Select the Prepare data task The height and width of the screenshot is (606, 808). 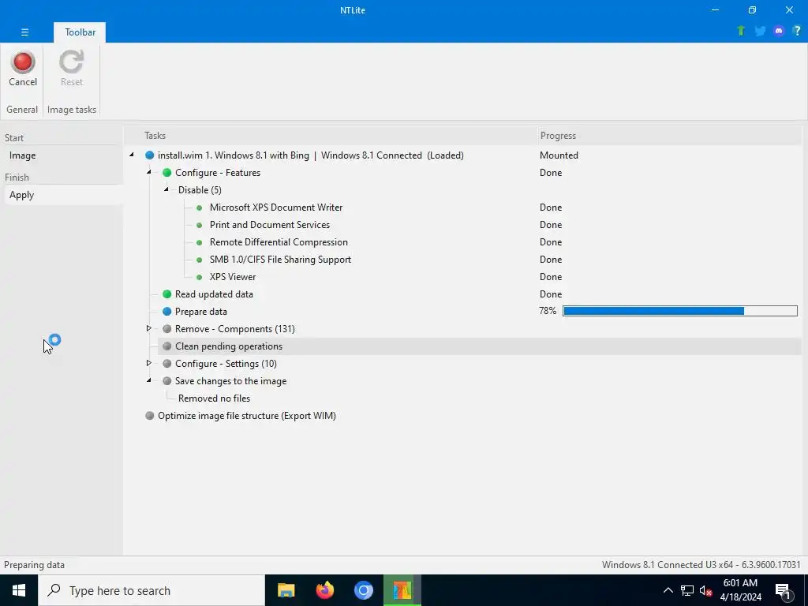pyautogui.click(x=201, y=311)
